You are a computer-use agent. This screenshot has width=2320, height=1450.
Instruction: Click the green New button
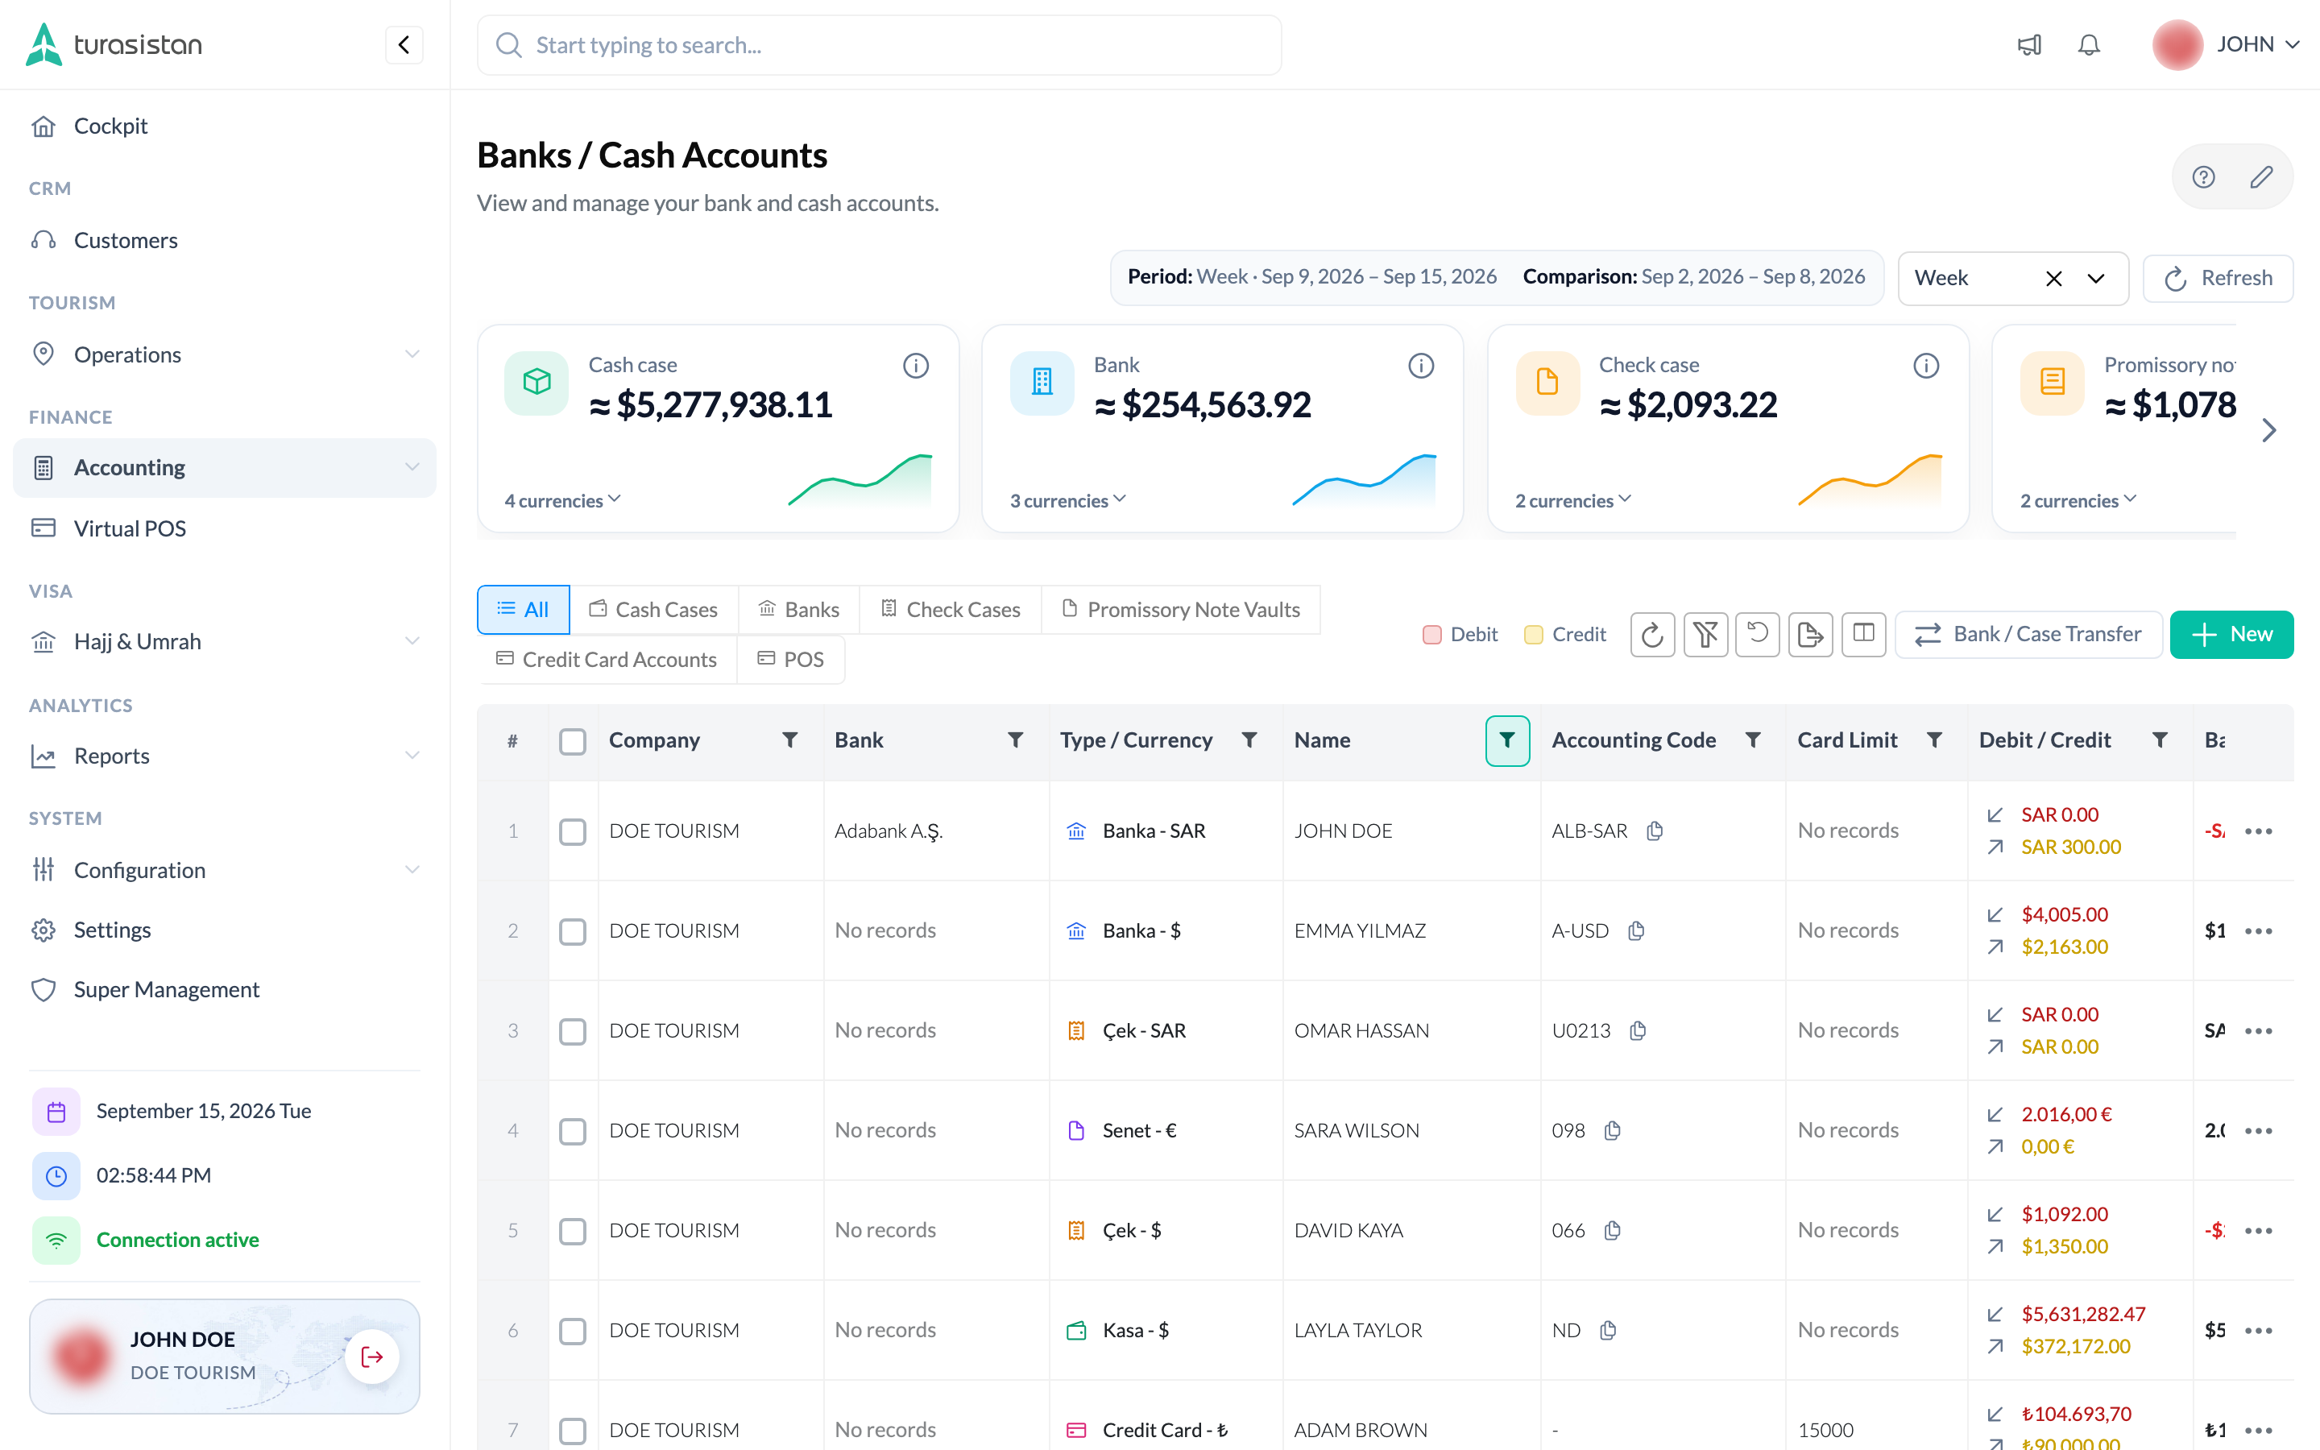pyautogui.click(x=2231, y=635)
